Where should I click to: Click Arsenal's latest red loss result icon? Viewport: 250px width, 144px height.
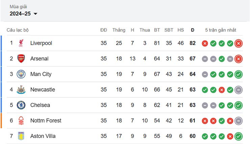click(x=239, y=59)
